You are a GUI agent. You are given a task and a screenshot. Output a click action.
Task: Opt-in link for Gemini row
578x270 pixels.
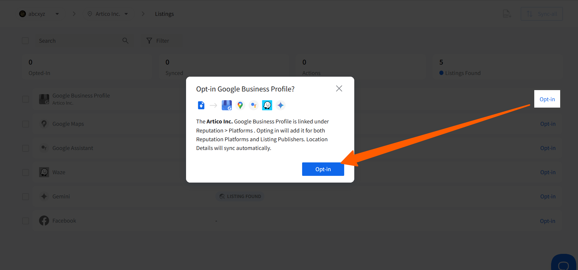tap(548, 196)
